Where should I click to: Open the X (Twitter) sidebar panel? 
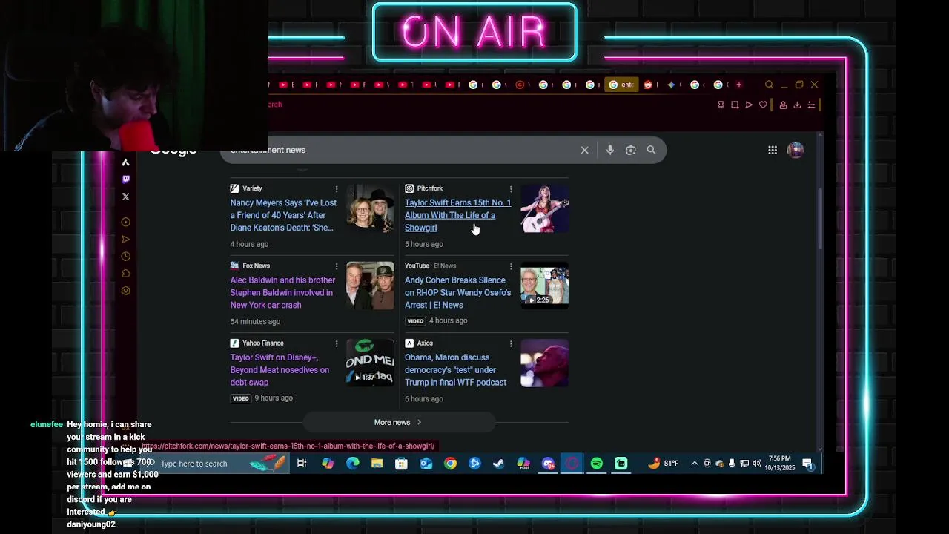[125, 197]
